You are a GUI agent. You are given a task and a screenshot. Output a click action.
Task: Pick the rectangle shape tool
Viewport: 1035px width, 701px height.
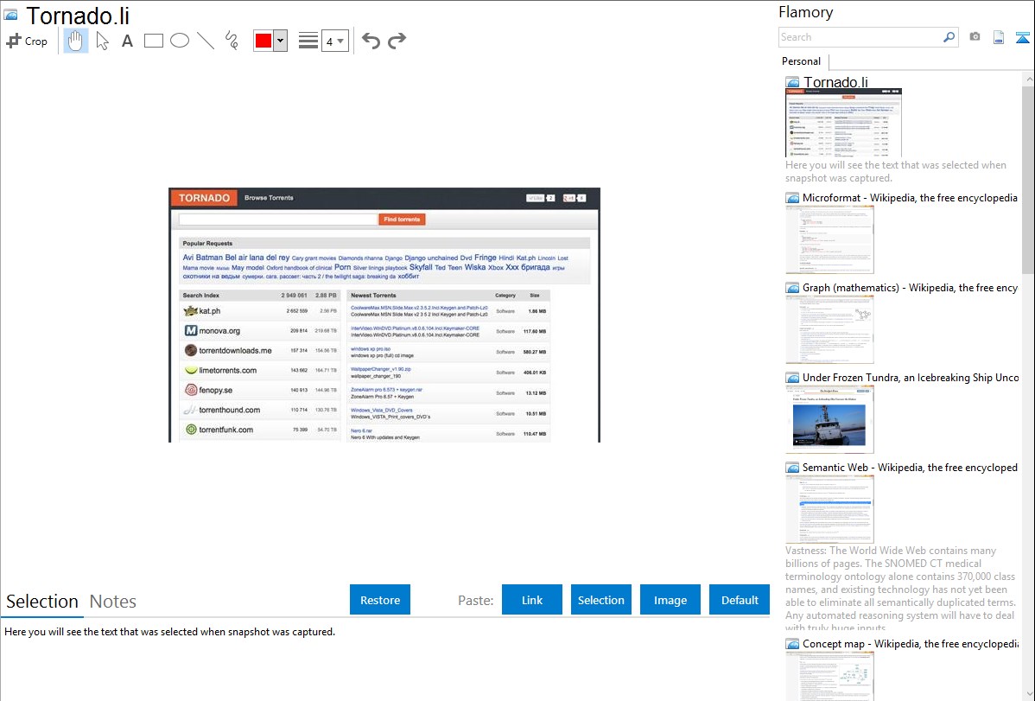tap(154, 41)
